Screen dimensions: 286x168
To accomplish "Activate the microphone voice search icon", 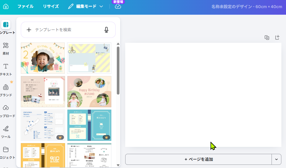I will pos(106,30).
